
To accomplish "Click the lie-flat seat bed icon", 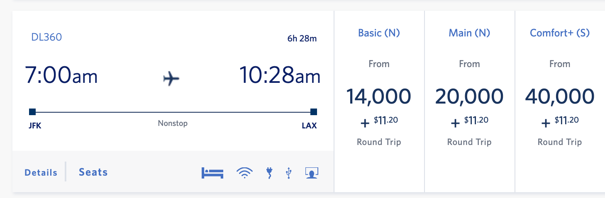I will point(212,173).
